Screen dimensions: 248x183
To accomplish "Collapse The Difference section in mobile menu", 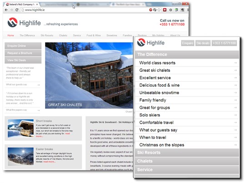I will coord(187,55).
